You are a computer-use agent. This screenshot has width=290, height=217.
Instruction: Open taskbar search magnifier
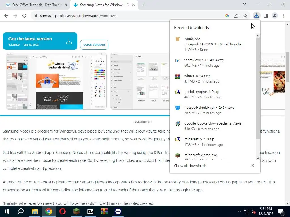20,211
